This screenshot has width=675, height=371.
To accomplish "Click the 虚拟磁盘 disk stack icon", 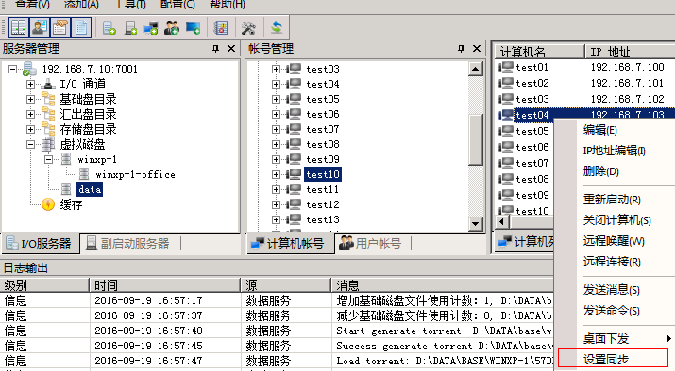I will click(x=48, y=144).
